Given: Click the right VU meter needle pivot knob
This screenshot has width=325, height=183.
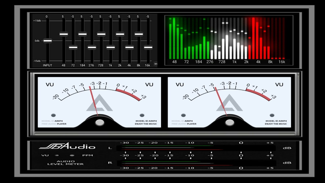Looking at the screenshot, I should click(230, 123).
